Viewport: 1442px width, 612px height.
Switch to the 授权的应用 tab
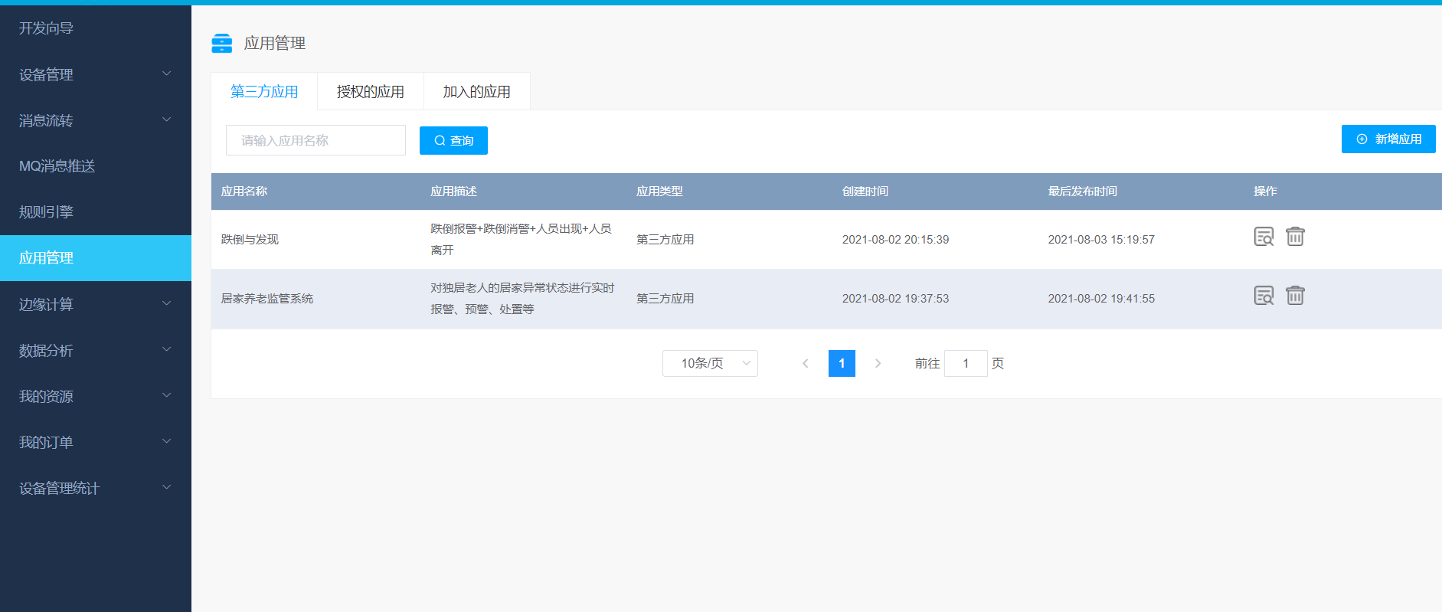point(371,92)
